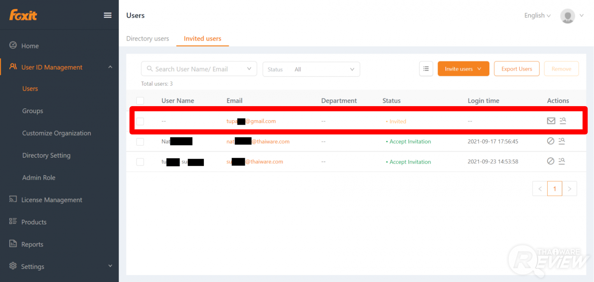Open the nat…@thaiware.com email link
The width and height of the screenshot is (594, 282).
click(x=258, y=141)
